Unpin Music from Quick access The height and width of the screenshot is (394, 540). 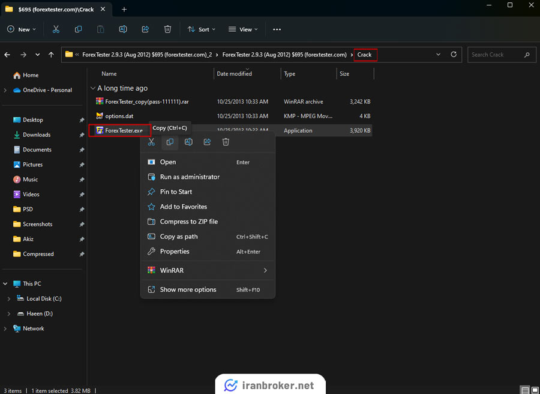[x=82, y=179]
